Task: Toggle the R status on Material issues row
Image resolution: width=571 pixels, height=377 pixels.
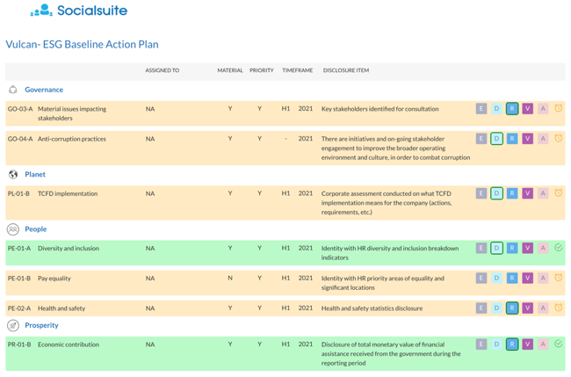Action: click(512, 109)
